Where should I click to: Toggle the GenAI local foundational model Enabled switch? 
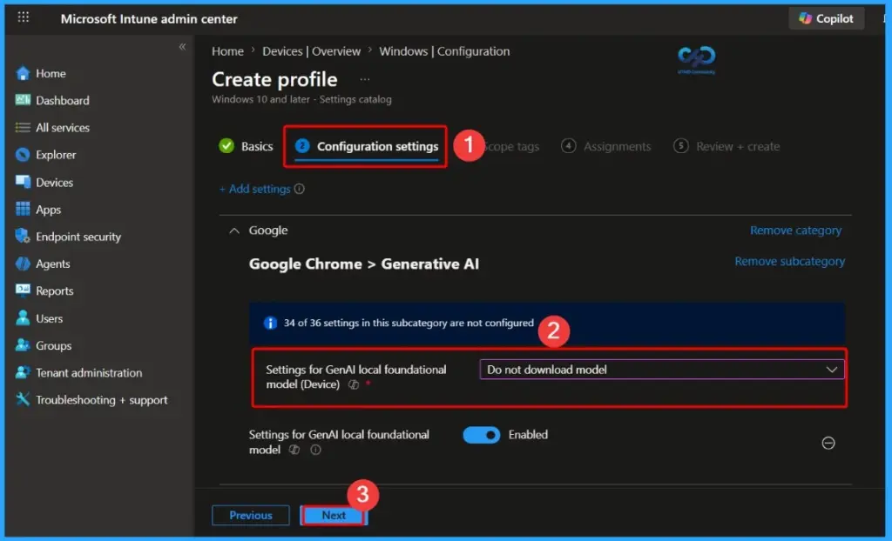[x=481, y=435]
